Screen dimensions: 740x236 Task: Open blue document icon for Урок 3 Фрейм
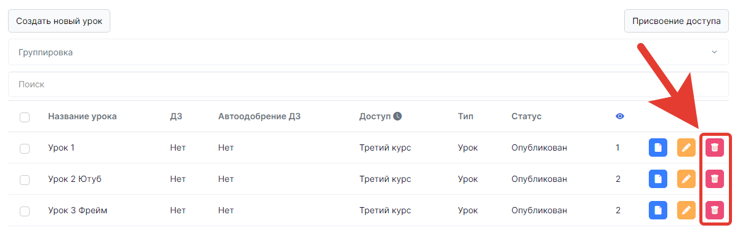[658, 210]
